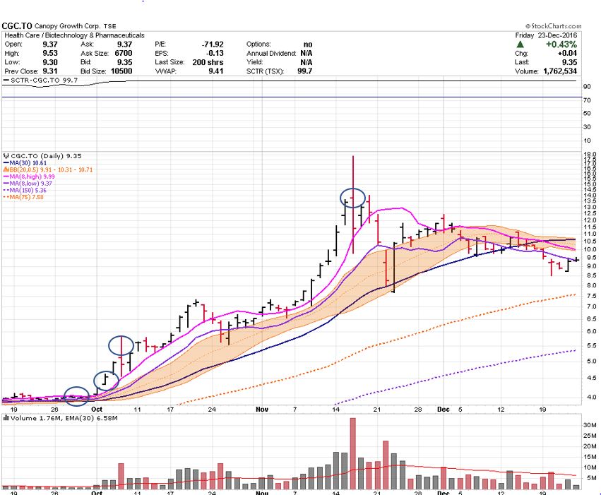Image resolution: width=601 pixels, height=495 pixels.
Task: Click the tallest red volume bar
Action: point(352,453)
